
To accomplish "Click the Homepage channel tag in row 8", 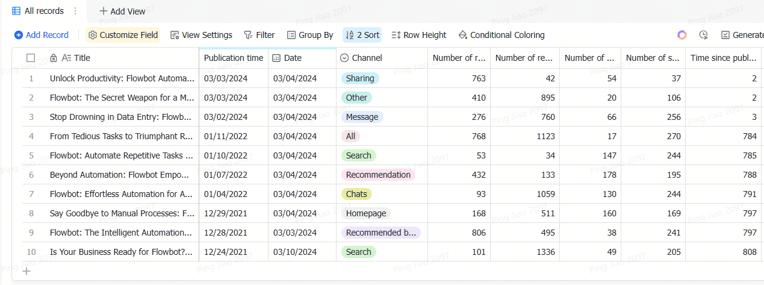I will [366, 213].
